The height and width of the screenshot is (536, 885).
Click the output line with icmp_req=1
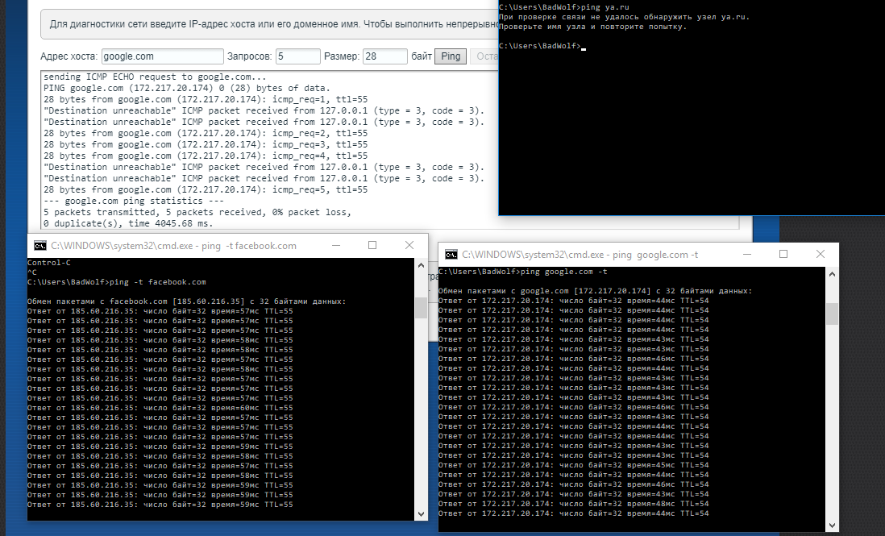pyautogui.click(x=206, y=99)
